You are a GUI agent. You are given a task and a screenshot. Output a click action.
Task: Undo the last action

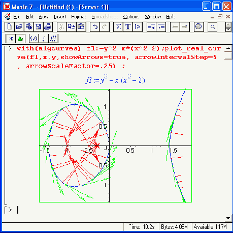pos(95,27)
